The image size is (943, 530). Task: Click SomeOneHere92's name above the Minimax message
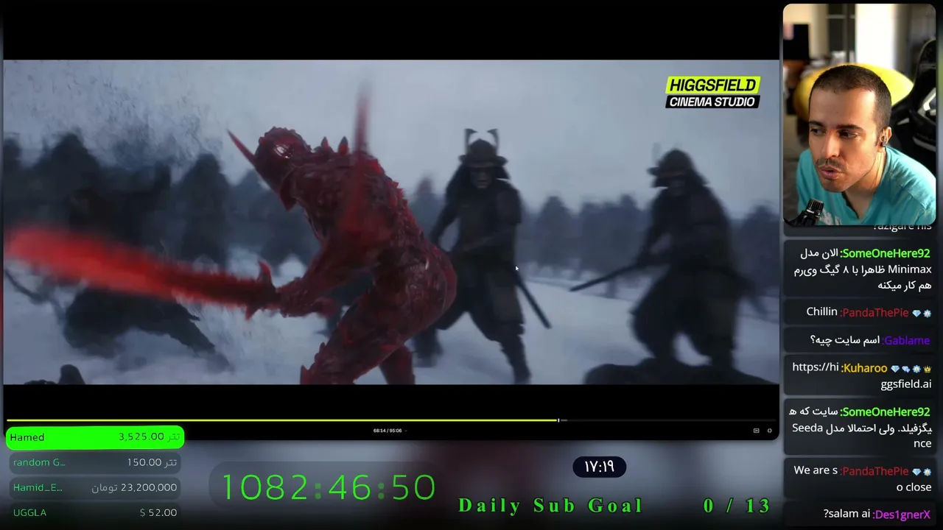click(x=886, y=253)
